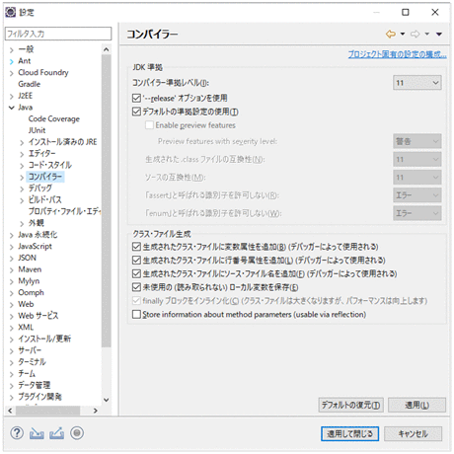Click the キャンセル button
The image size is (454, 454).
413,433
